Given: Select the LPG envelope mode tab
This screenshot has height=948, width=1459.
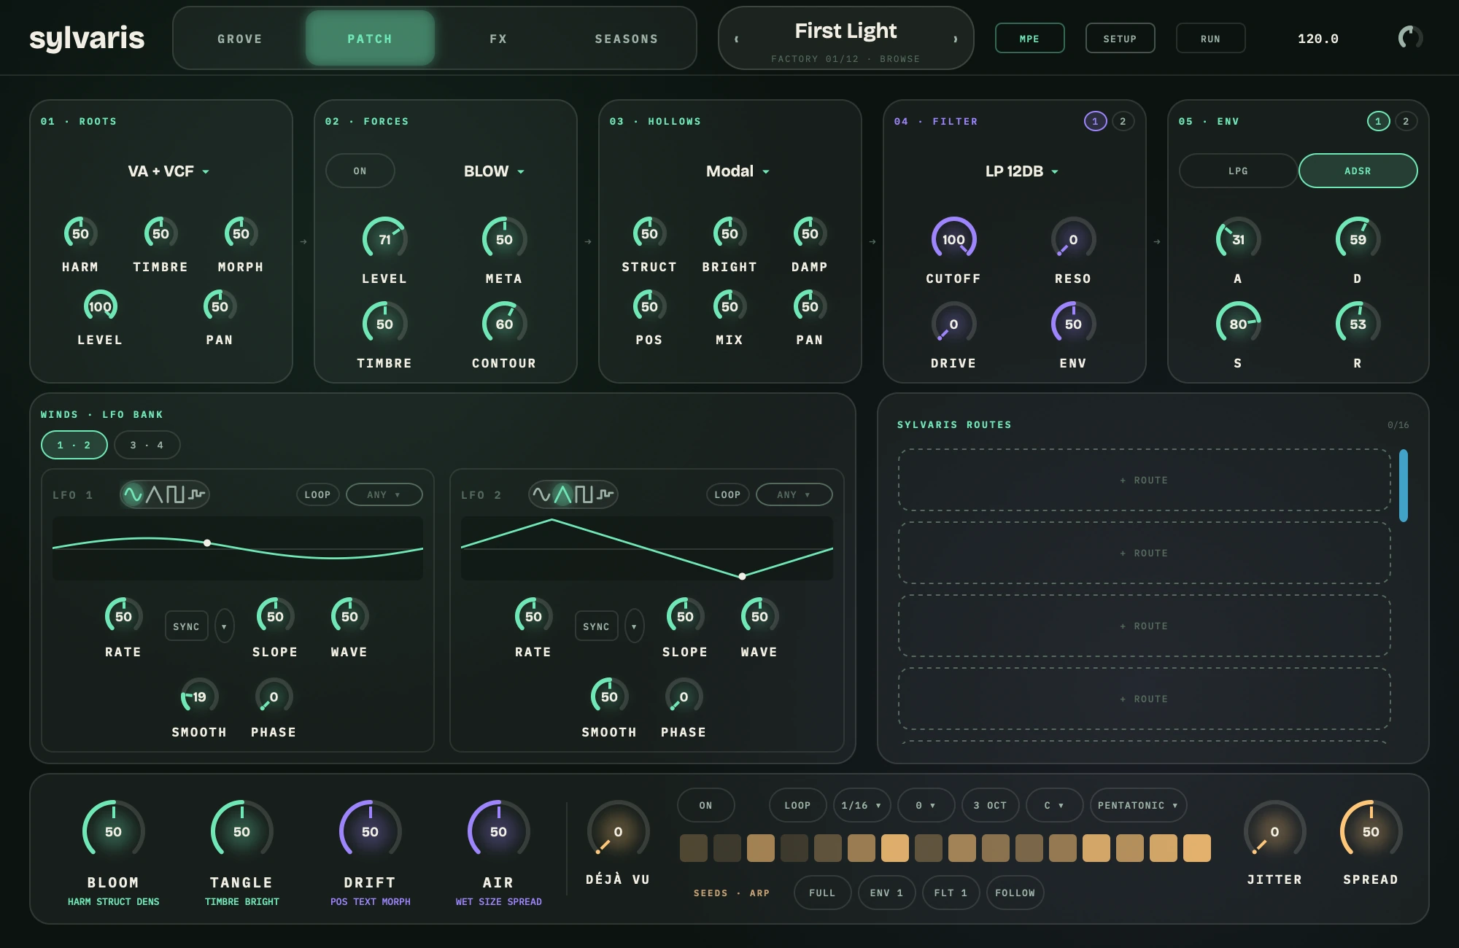Looking at the screenshot, I should [1238, 171].
